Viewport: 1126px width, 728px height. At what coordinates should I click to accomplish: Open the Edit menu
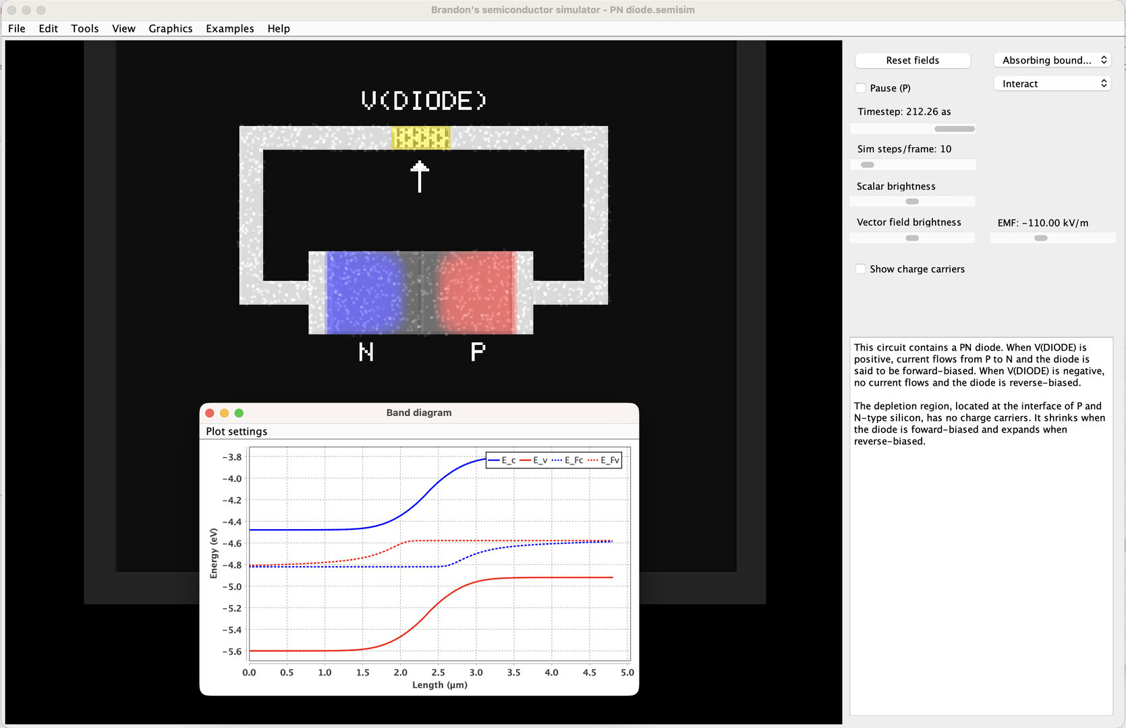pos(48,28)
